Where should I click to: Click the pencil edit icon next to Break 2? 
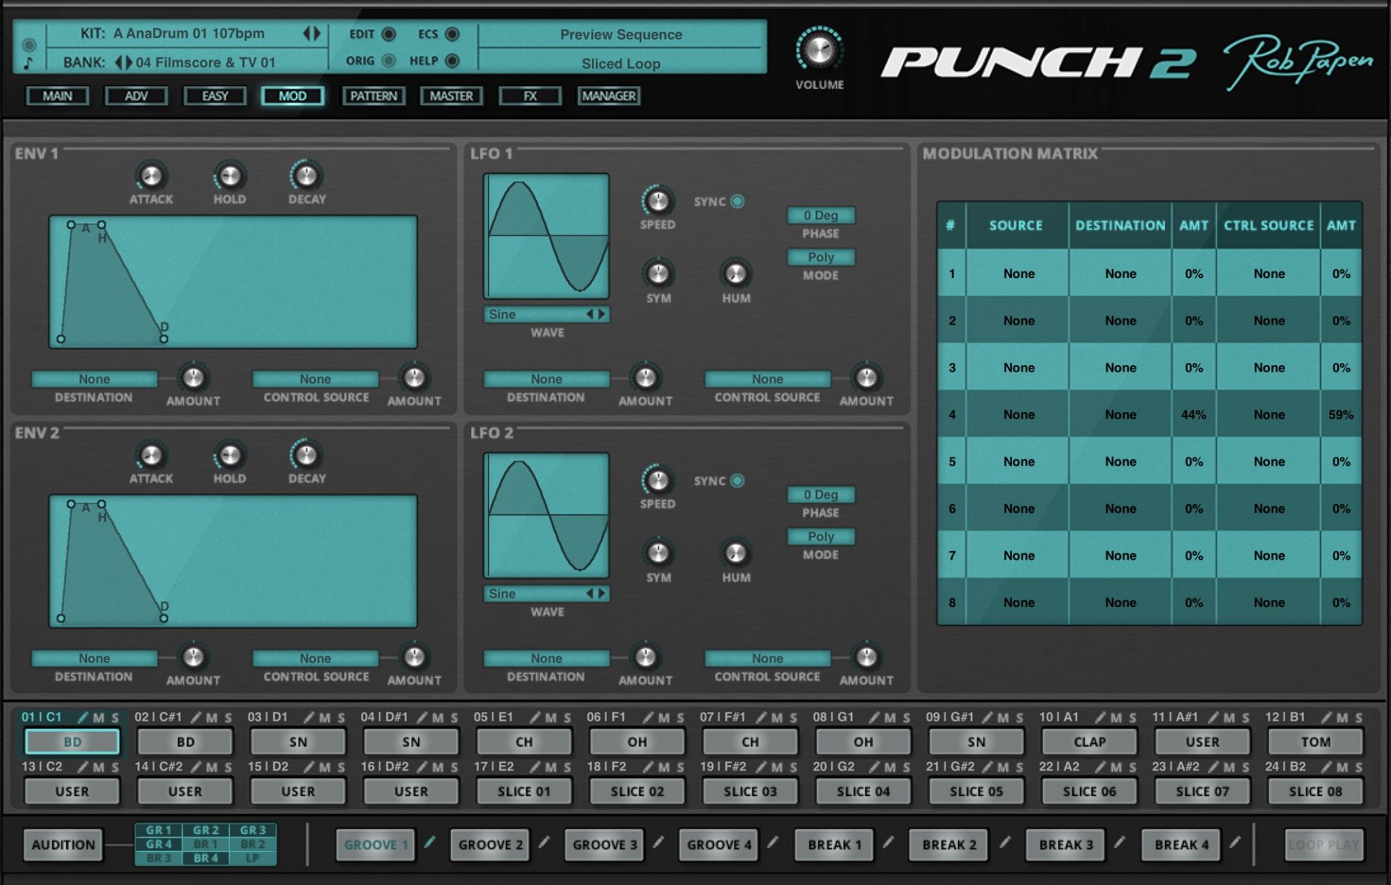coord(1005,842)
